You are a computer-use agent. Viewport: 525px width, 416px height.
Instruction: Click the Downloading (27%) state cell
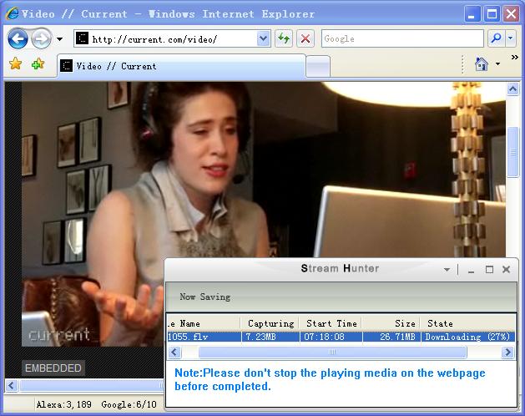467,337
